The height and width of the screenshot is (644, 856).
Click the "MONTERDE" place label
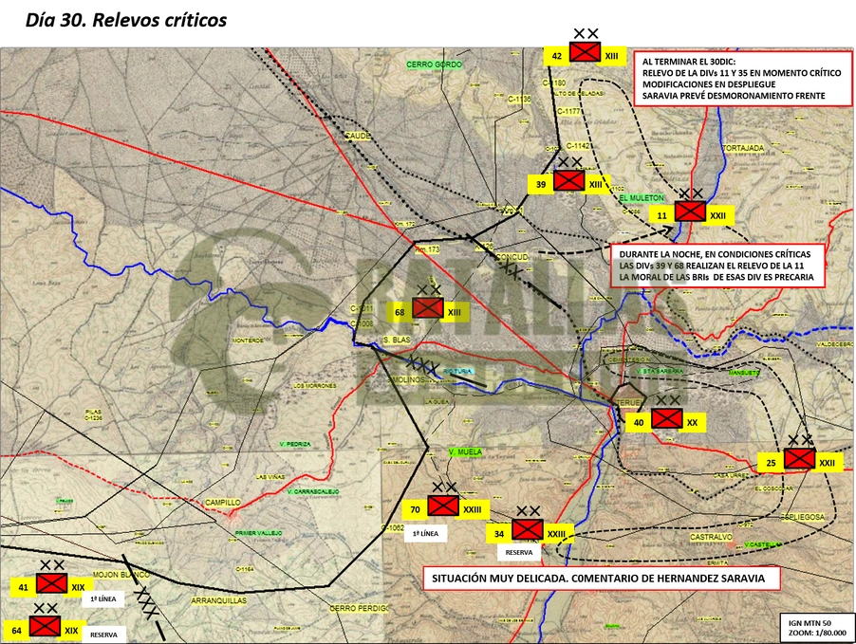point(249,340)
